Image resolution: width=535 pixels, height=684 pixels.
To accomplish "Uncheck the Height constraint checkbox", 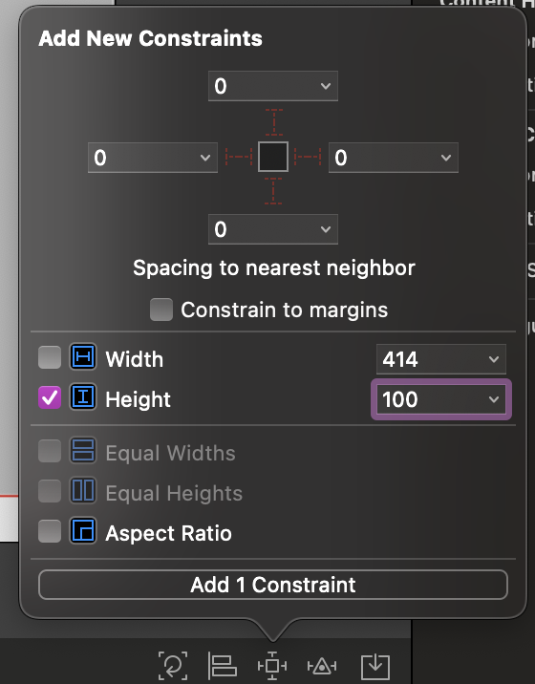I will (50, 397).
